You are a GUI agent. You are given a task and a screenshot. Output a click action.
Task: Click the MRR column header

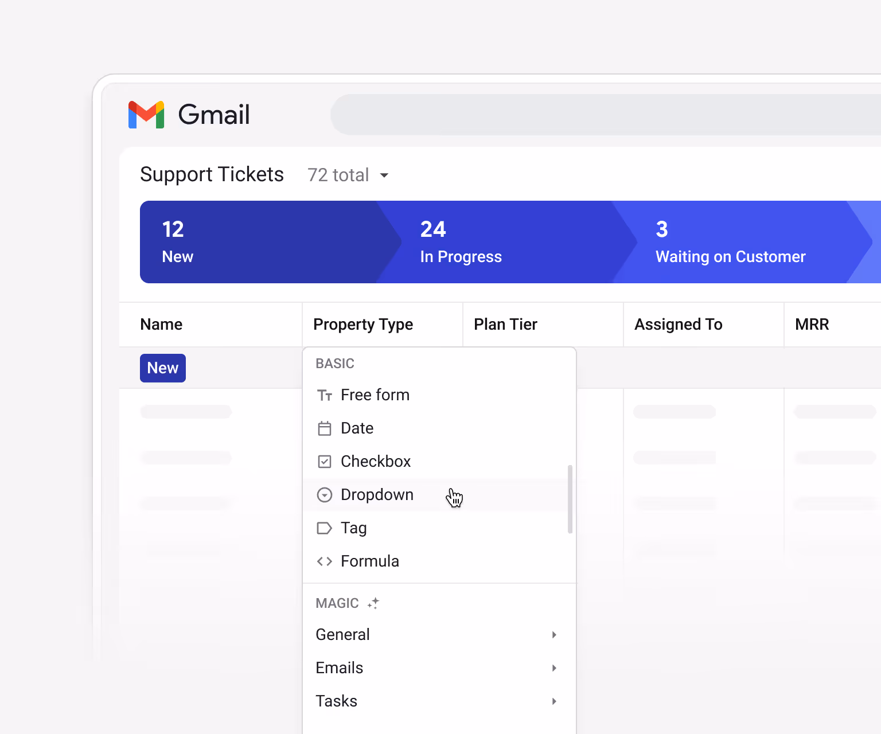click(x=833, y=325)
